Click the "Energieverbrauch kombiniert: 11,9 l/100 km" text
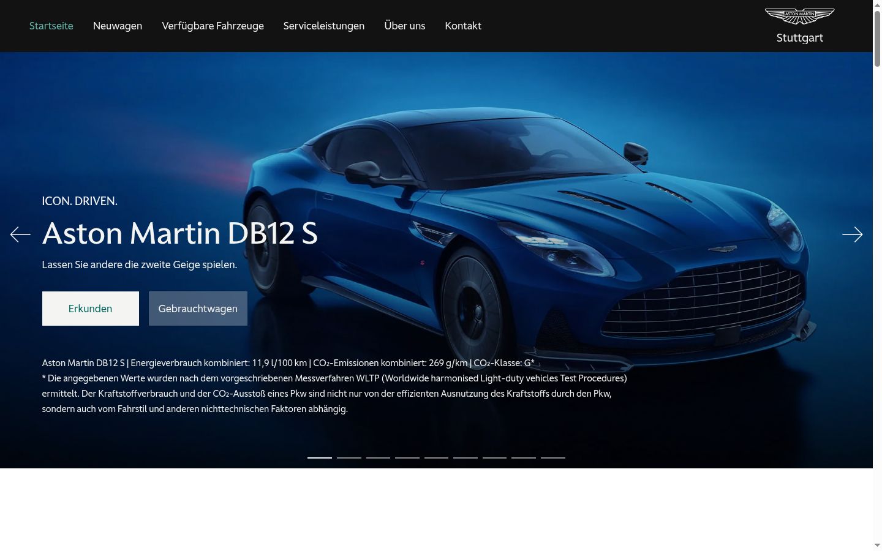The width and height of the screenshot is (882, 551). pos(219,363)
